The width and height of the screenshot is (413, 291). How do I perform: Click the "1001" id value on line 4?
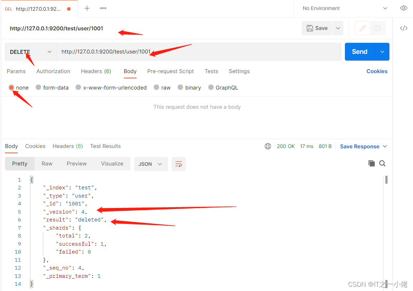pos(75,204)
